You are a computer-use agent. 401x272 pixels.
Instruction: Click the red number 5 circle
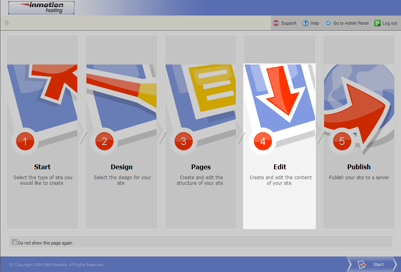pos(342,141)
